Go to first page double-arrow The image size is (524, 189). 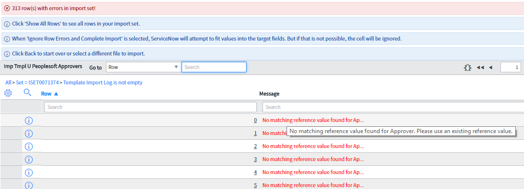480,67
